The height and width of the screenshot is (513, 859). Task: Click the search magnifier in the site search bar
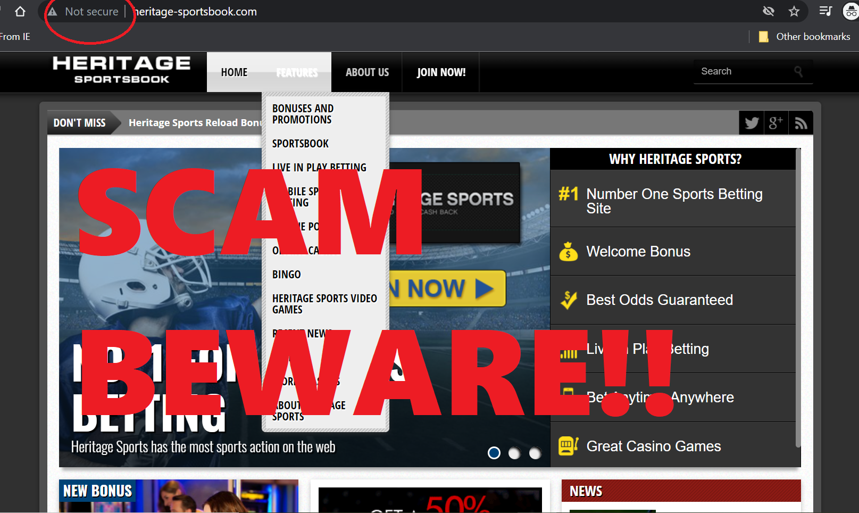pos(799,71)
